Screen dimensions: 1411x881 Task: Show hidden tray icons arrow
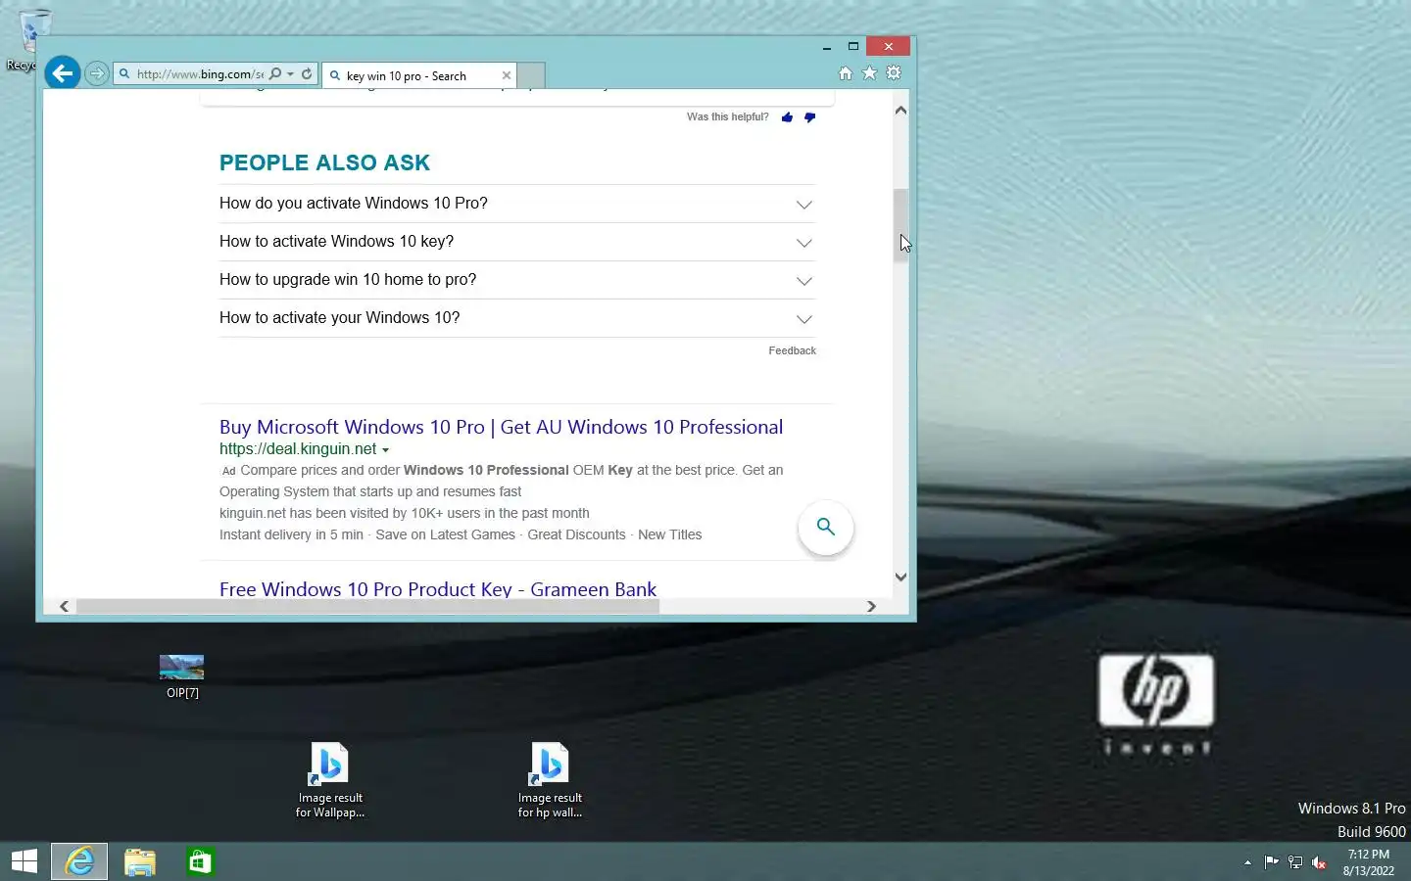click(x=1247, y=862)
